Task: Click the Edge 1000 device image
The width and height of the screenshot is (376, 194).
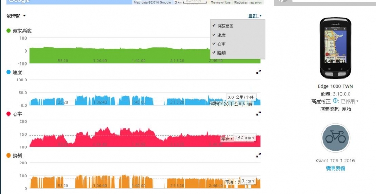Action: [x=335, y=48]
